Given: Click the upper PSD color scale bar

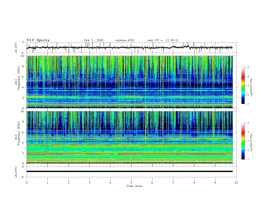Looking at the screenshot, I should click(243, 86).
